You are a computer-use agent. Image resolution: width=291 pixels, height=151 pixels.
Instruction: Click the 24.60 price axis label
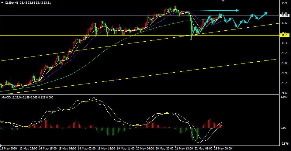click(285, 93)
